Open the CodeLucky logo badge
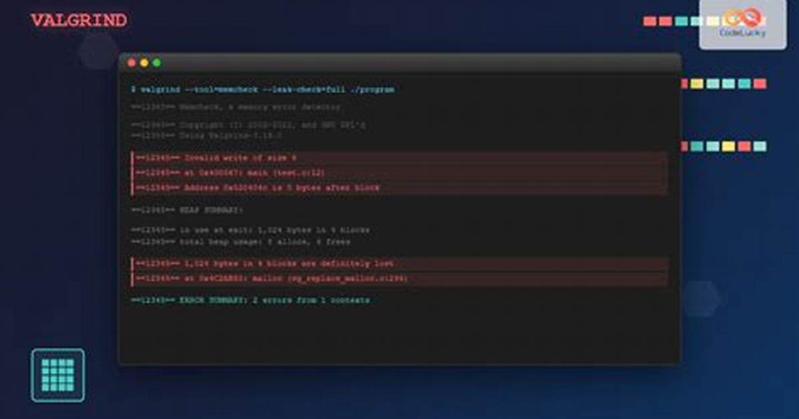The height and width of the screenshot is (419, 799). [x=742, y=23]
